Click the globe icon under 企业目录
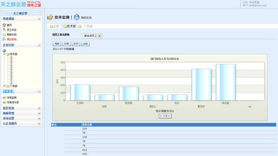The width and height of the screenshot is (278, 156). tap(4, 51)
